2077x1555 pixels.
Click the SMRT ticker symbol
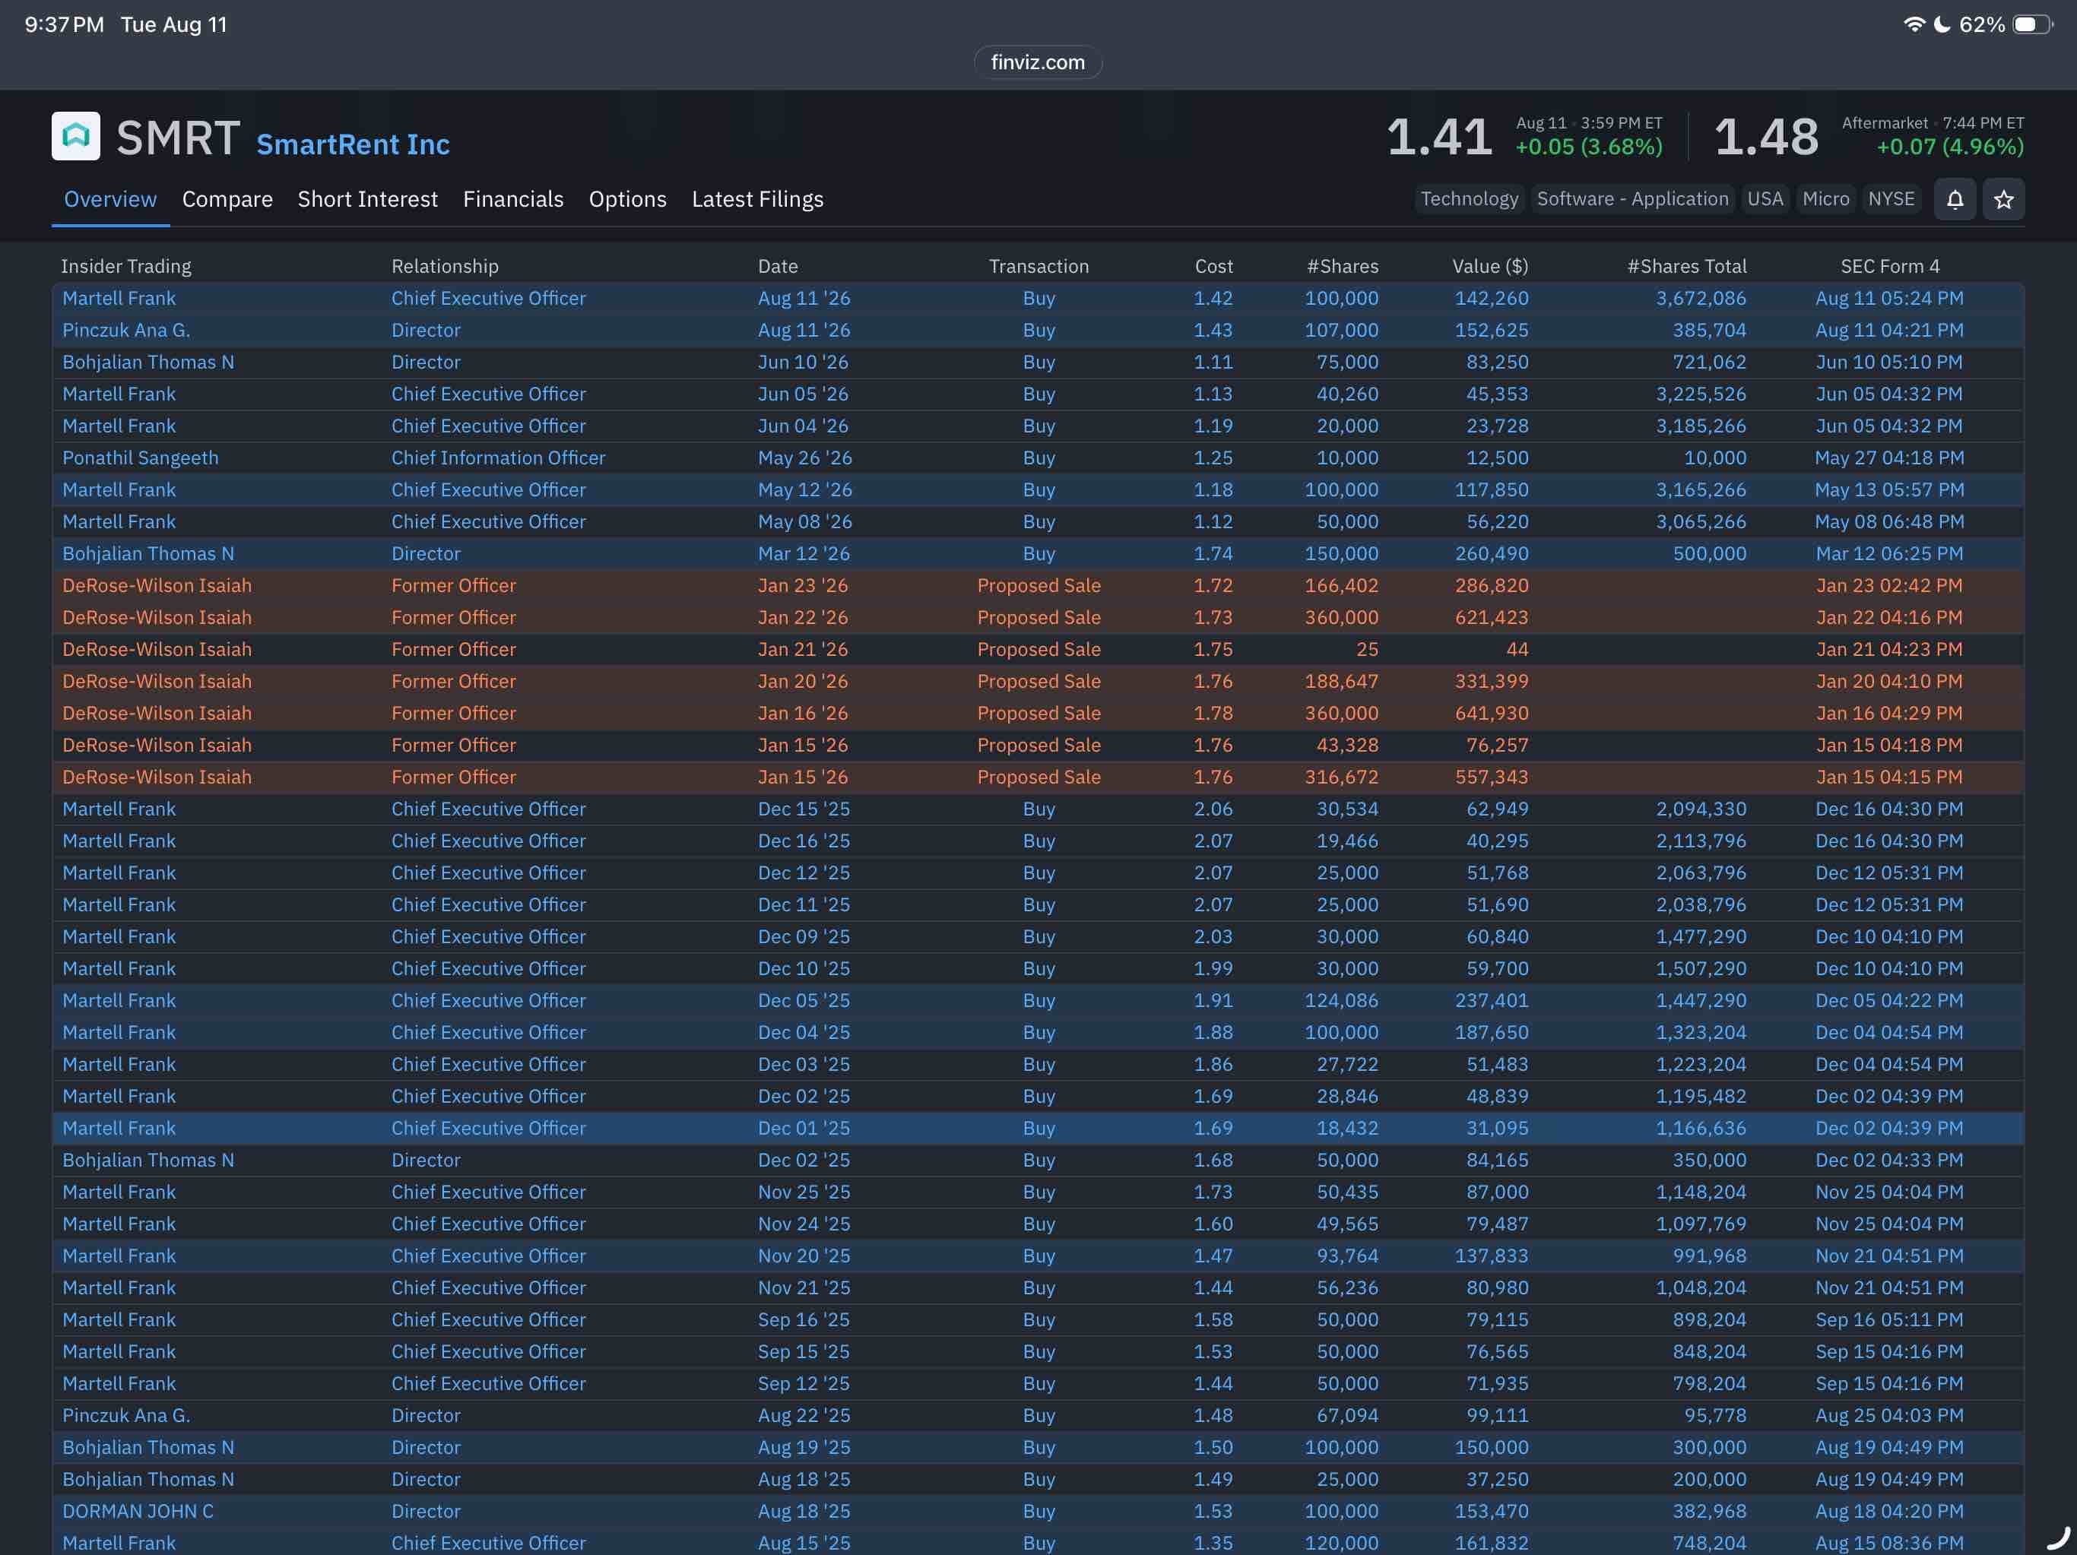click(179, 138)
